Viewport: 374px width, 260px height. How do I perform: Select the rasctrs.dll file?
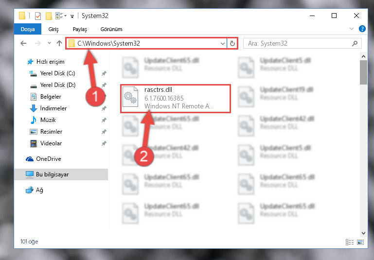(x=176, y=99)
